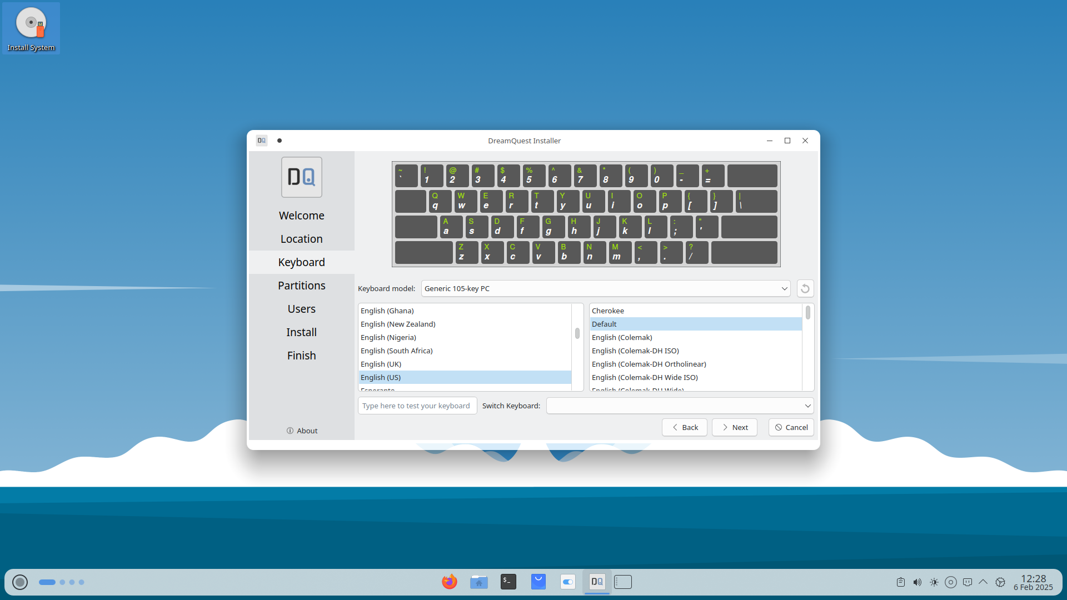Expand the Switch Keyboard combo box
1067x600 pixels.
(680, 406)
